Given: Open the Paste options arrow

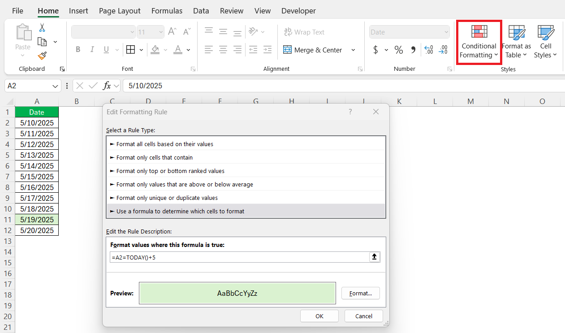Looking at the screenshot, I should coord(23,55).
